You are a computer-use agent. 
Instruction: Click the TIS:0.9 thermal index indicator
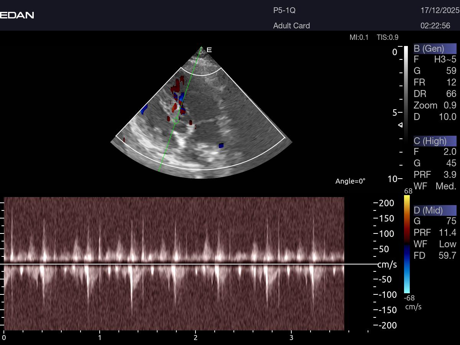click(388, 37)
